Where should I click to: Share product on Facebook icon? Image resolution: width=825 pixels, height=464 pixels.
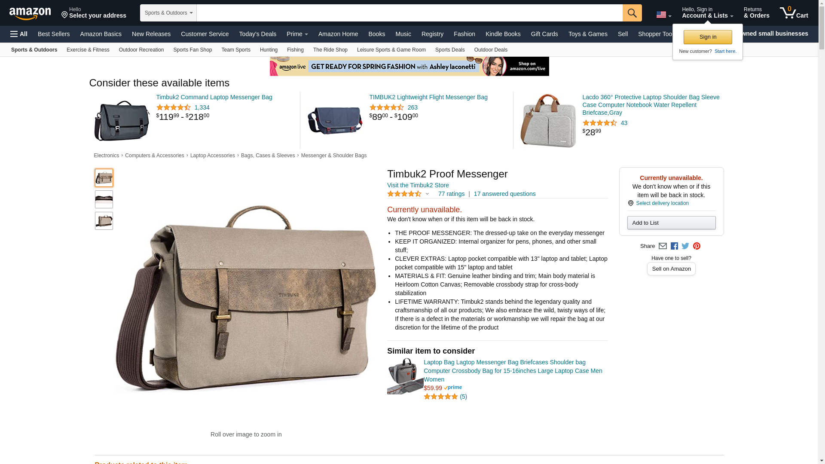pyautogui.click(x=674, y=246)
